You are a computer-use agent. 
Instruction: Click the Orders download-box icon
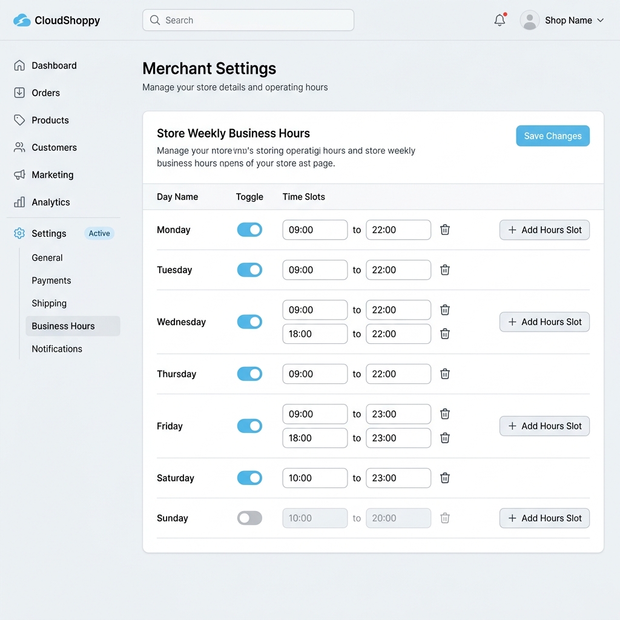pos(19,93)
